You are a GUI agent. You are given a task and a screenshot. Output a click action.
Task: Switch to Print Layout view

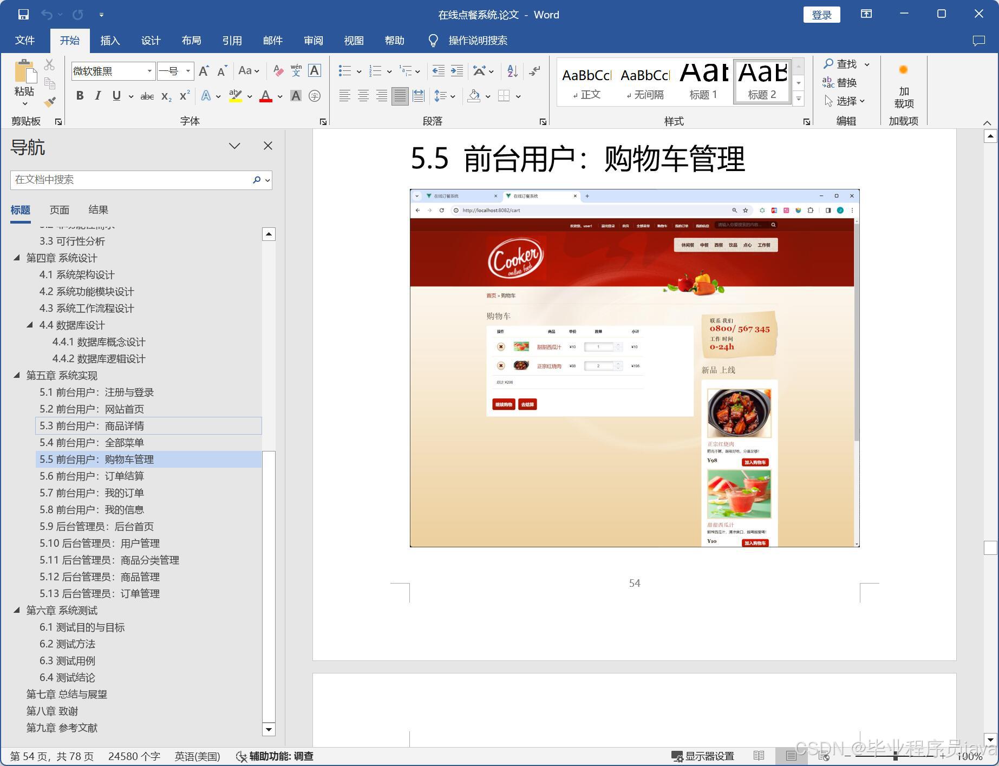pyautogui.click(x=791, y=756)
